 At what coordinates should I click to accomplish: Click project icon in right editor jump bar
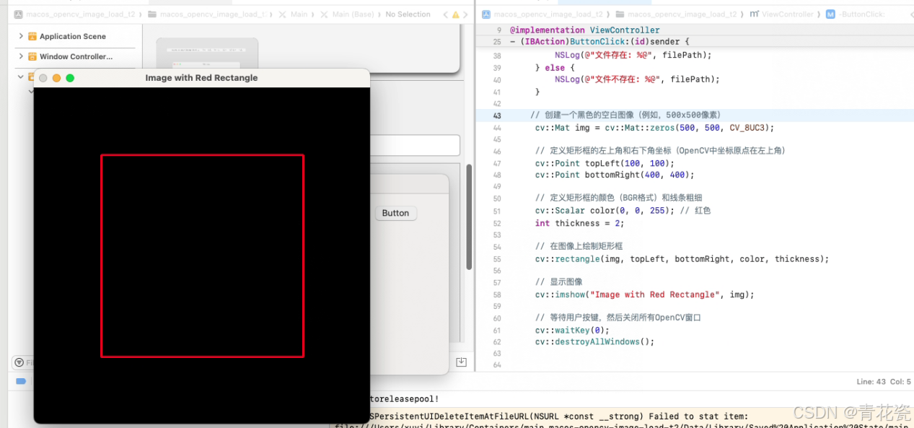click(x=486, y=14)
